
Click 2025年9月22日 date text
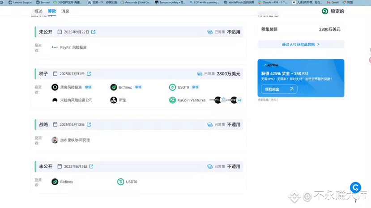[x=77, y=32]
